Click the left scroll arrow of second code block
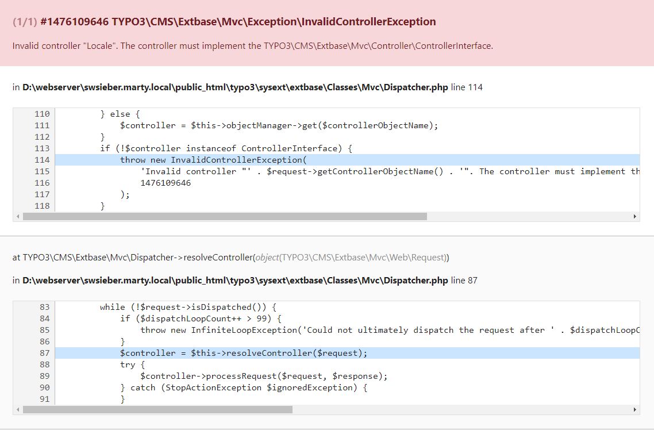 17,409
